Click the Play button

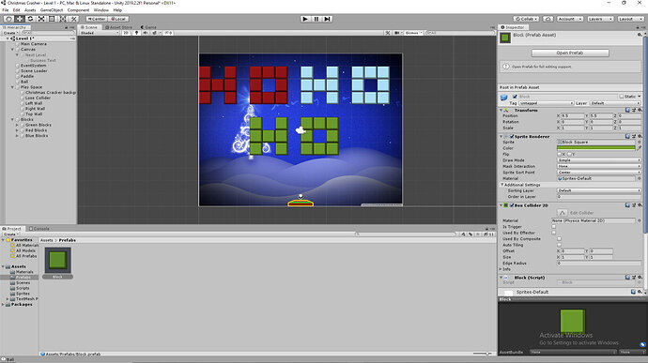[x=305, y=19]
